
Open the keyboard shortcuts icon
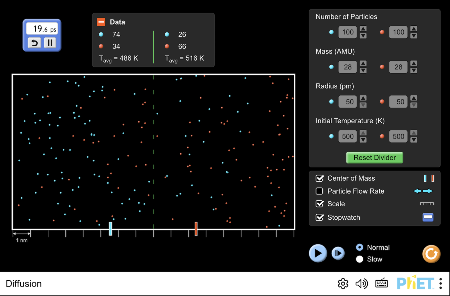[382, 284]
